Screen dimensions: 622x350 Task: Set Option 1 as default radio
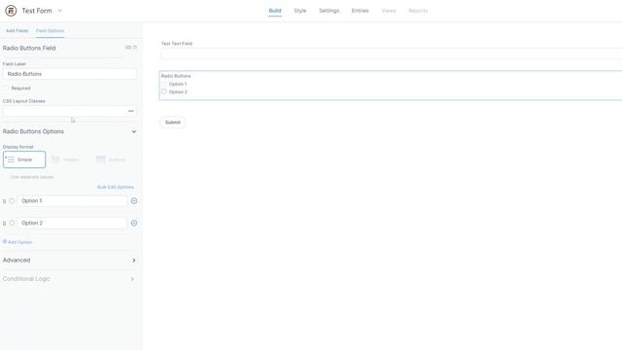coord(12,201)
